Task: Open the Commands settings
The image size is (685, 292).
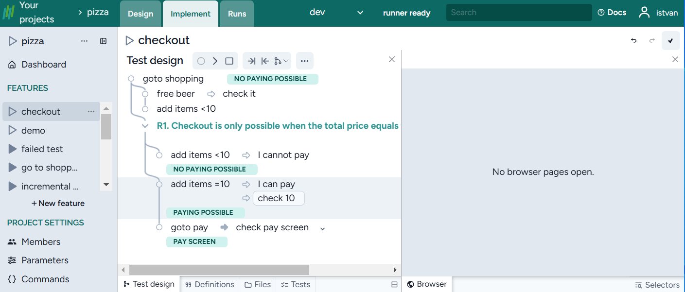Action: click(38, 279)
